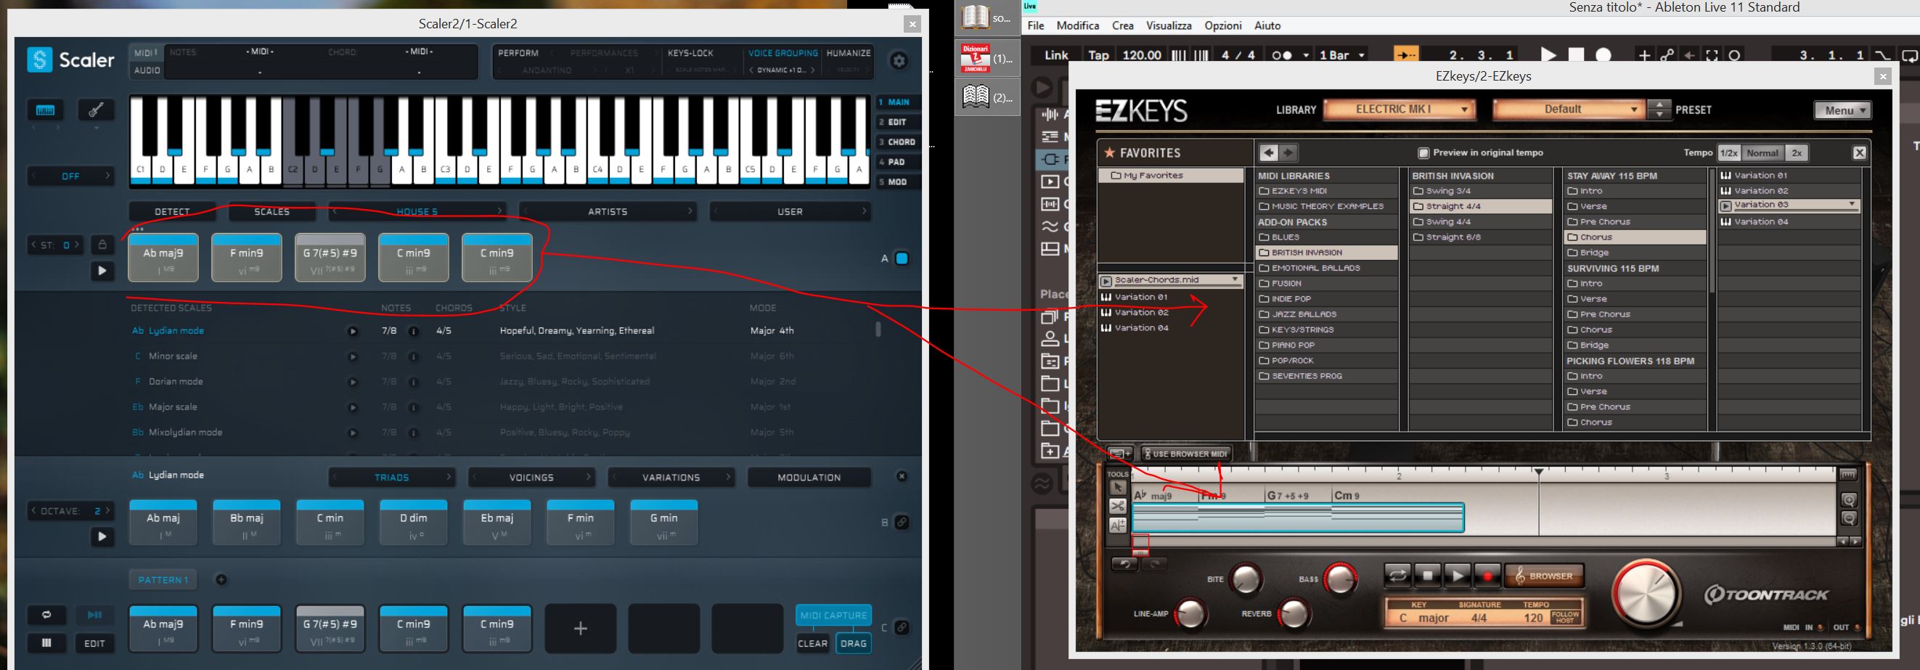Zoom in on the EZkeys timeline
This screenshot has height=670, width=1920.
[x=1848, y=500]
